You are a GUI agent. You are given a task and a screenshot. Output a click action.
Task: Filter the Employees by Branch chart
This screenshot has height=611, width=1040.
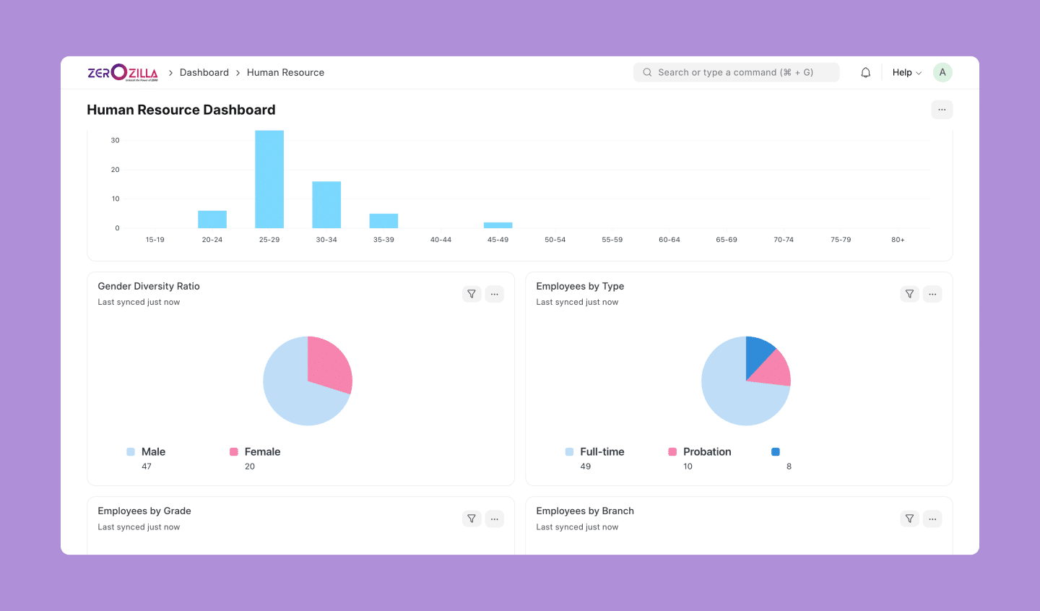click(909, 519)
